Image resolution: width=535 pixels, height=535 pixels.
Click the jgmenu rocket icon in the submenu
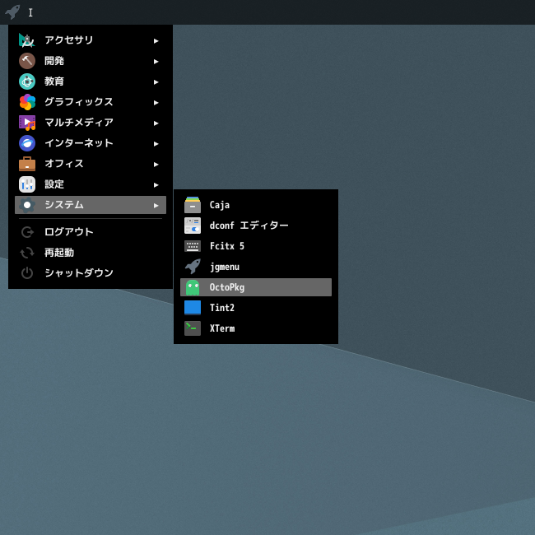click(193, 267)
